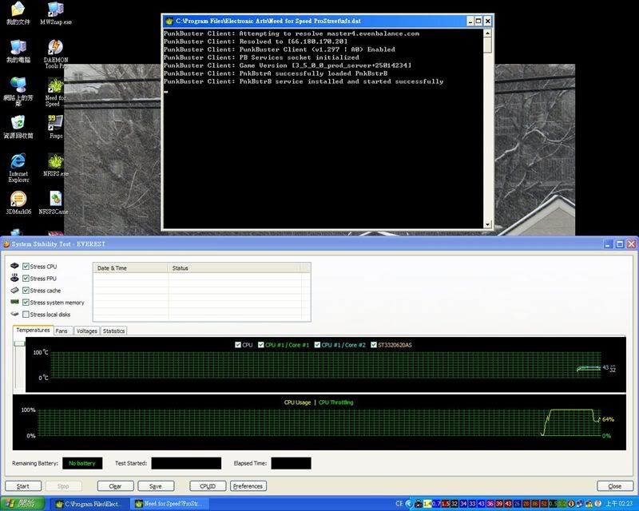Toggle the CPU #1 / Core #1 graph checkbox
This screenshot has width=639, height=511.
(260, 345)
